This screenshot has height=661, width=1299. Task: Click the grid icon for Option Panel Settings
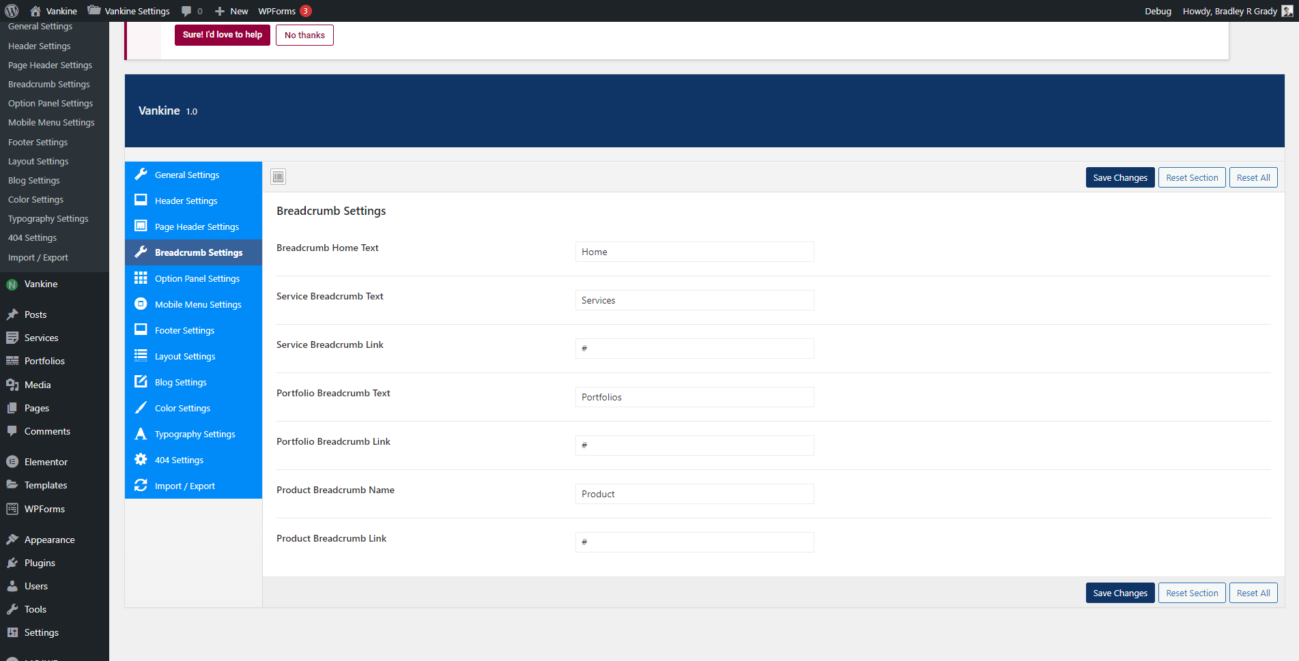[141, 278]
